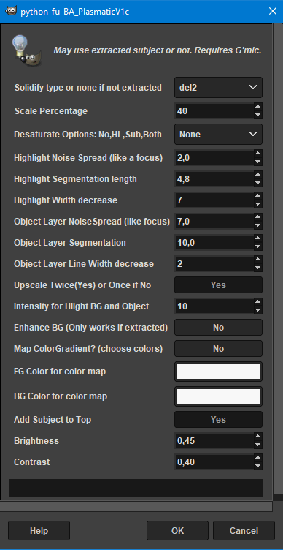Viewport: 283px width, 550px height.
Task: Decrease Highlight Segmentation length value
Action: [257, 183]
